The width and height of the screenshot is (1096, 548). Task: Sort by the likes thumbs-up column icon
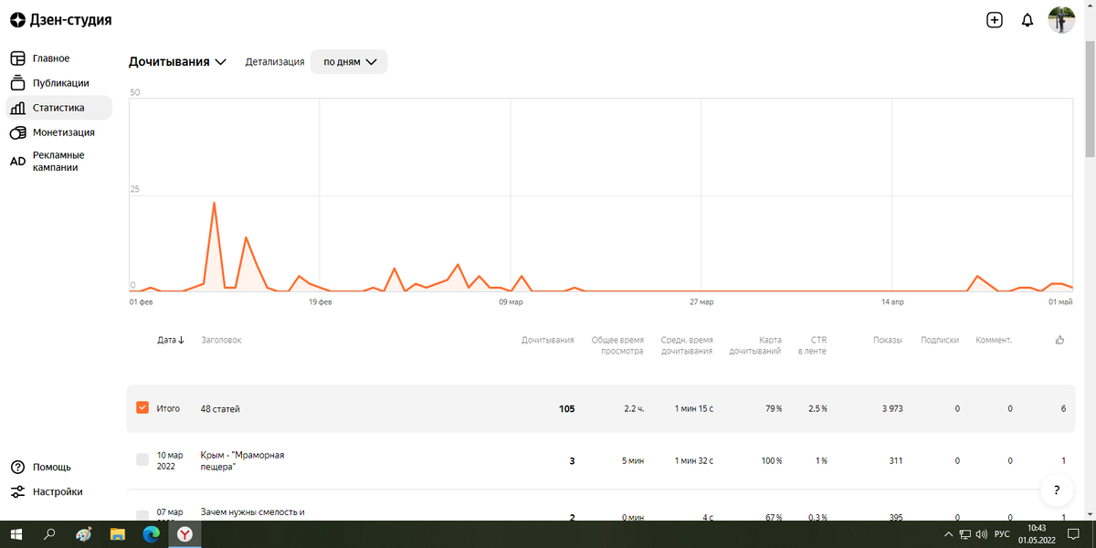pyautogui.click(x=1060, y=340)
